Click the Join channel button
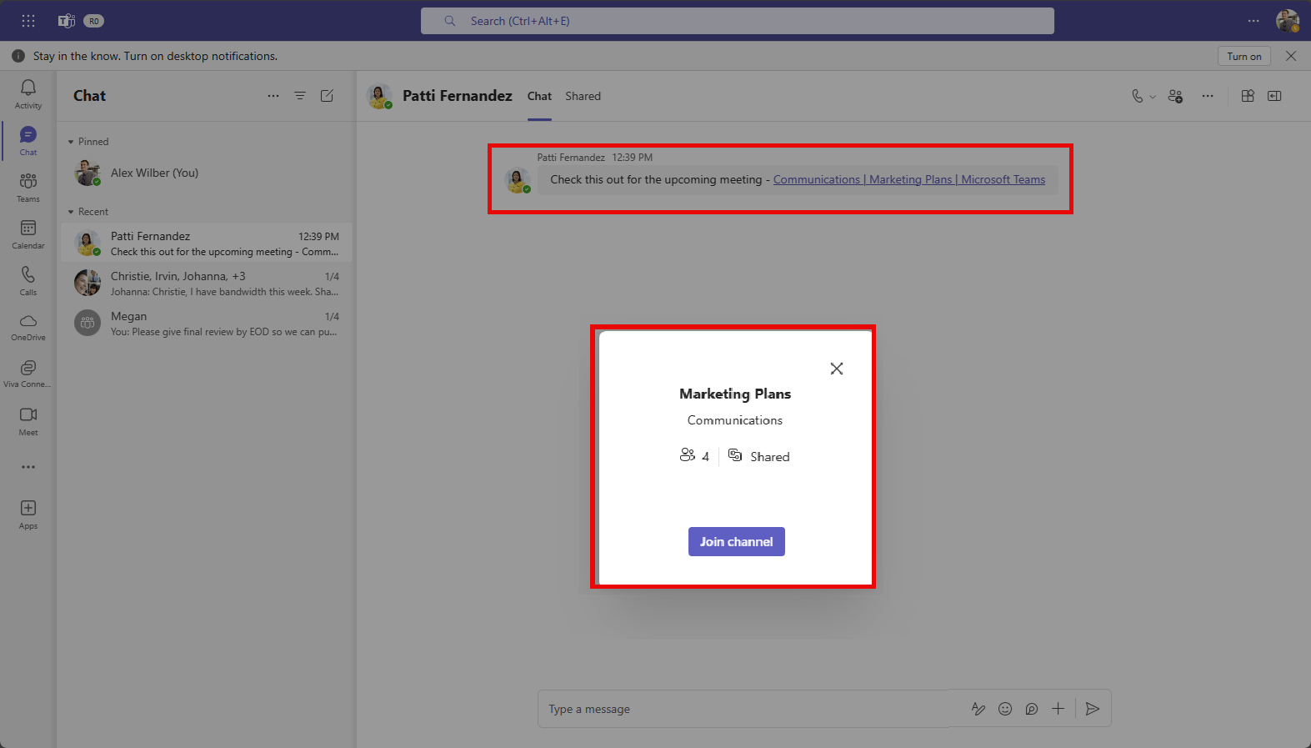This screenshot has width=1311, height=748. (x=736, y=542)
